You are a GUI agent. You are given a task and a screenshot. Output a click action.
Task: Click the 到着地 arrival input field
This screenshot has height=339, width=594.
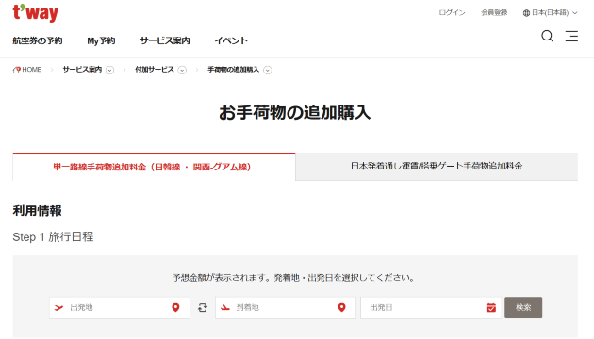286,308
